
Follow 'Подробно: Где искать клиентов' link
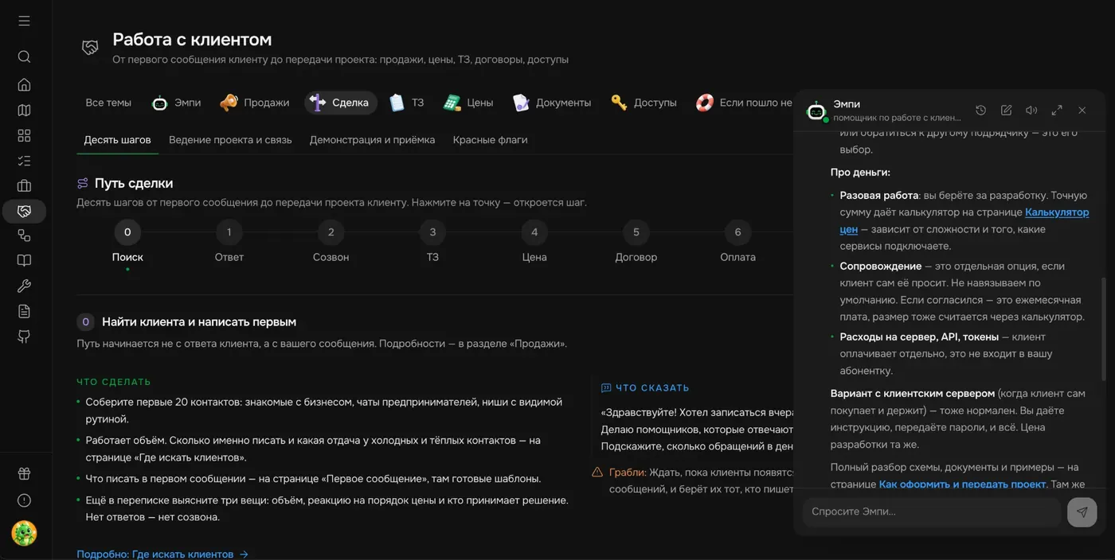click(162, 554)
